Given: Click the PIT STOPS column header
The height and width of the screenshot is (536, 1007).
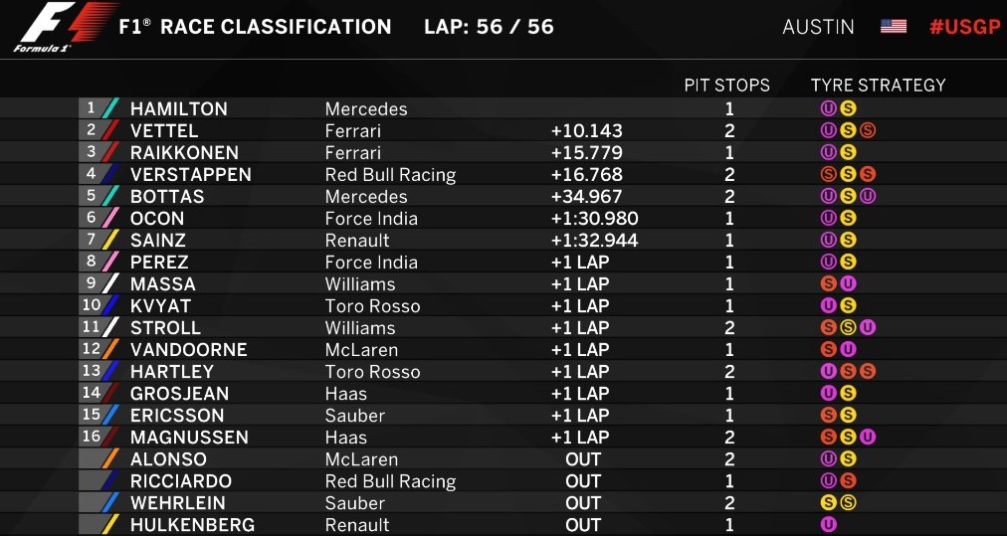Looking at the screenshot, I should click(x=726, y=86).
